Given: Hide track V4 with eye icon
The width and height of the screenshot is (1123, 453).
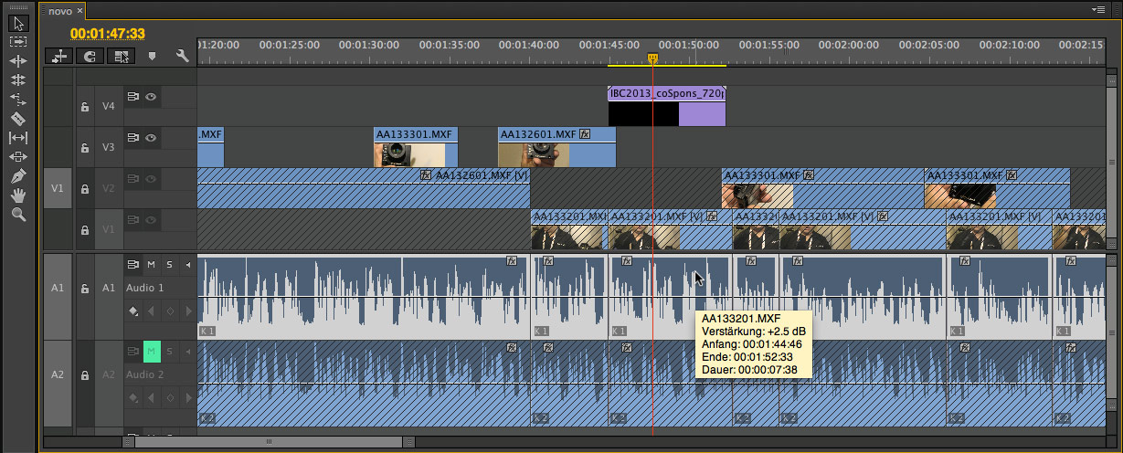Looking at the screenshot, I should [x=151, y=97].
